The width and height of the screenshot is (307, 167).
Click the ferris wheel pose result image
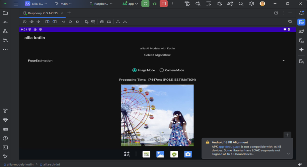(x=157, y=115)
